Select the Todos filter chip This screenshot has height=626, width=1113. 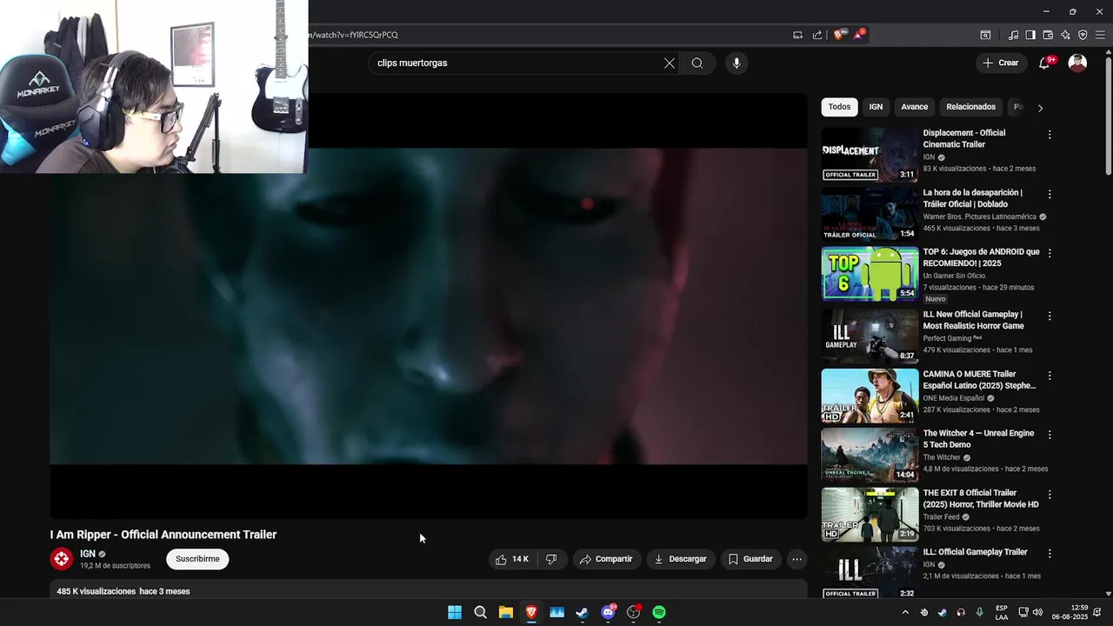click(839, 107)
